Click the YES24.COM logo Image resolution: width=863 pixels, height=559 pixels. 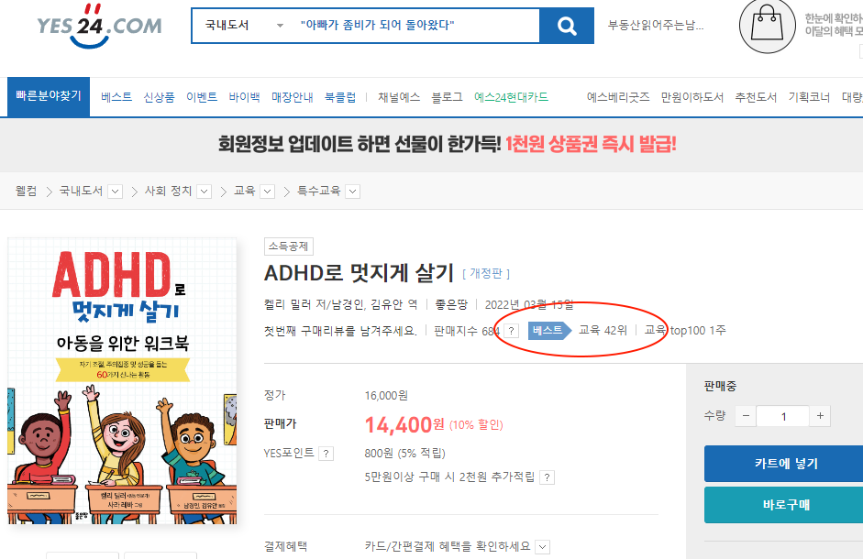coord(100,26)
